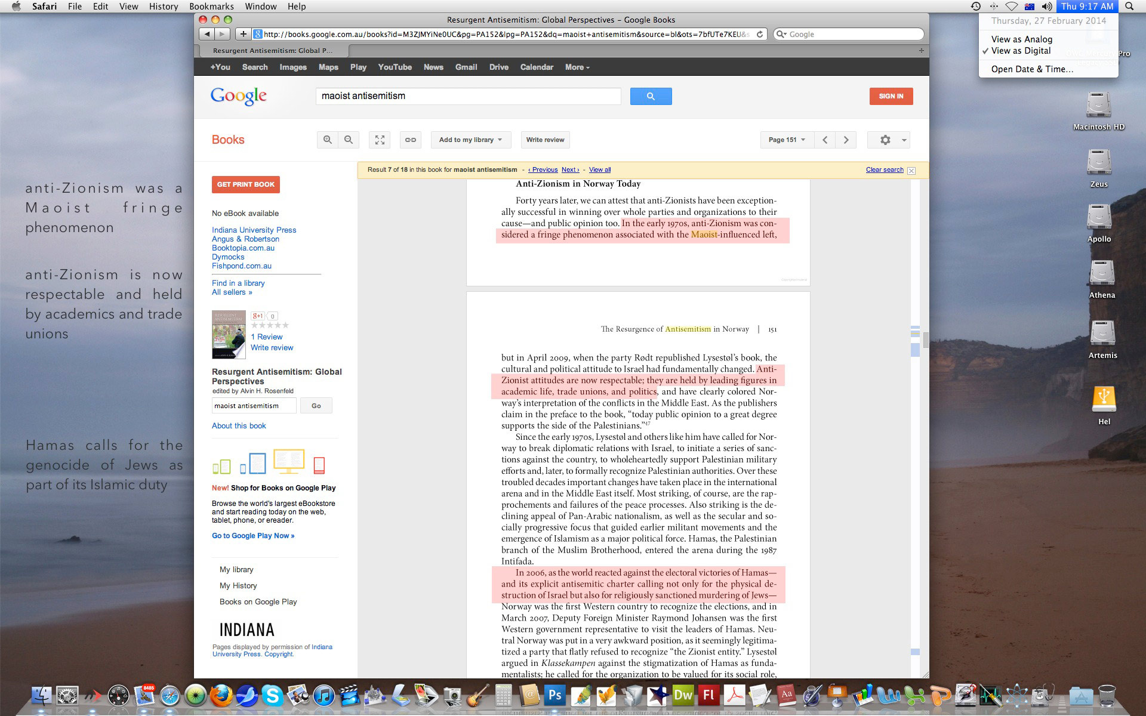1146x716 pixels.
Task: Click Go to Google Play Now link
Action: [253, 536]
